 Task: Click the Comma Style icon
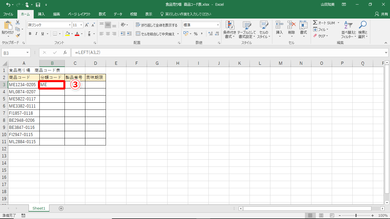[202, 34]
